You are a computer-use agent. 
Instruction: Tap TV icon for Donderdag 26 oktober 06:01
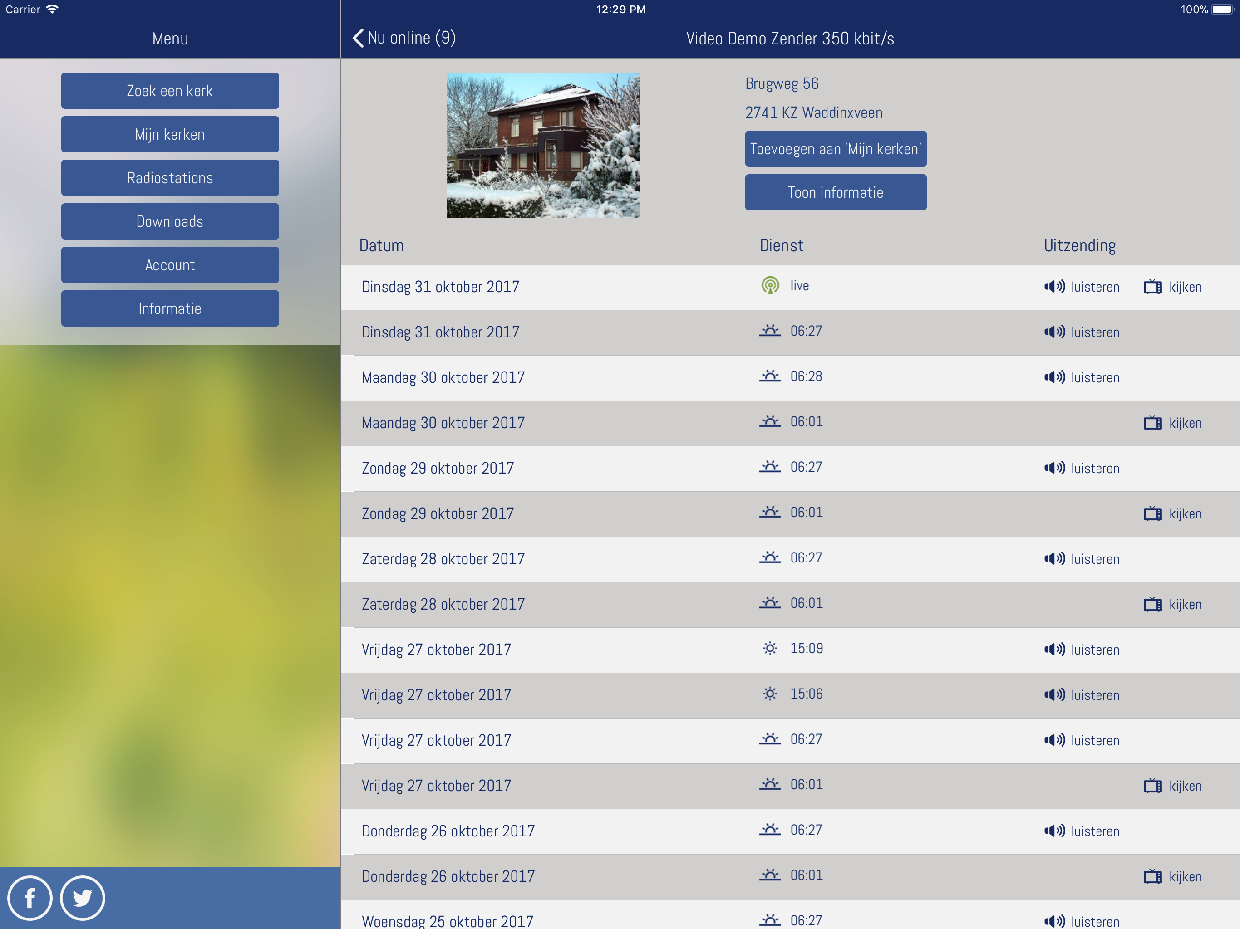pos(1152,876)
